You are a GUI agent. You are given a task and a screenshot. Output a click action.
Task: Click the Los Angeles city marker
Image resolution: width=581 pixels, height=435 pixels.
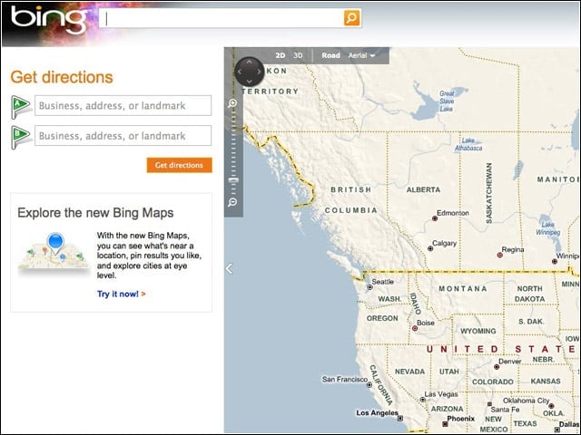[400, 419]
